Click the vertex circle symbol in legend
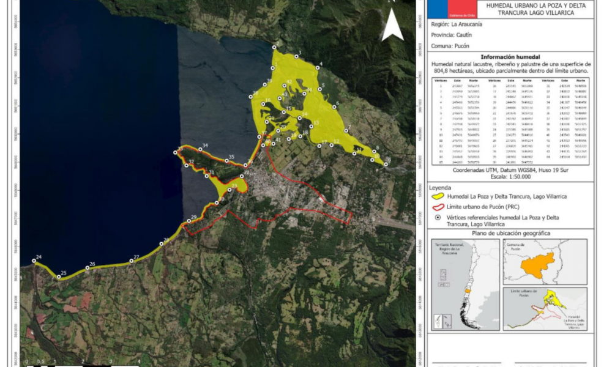 pyautogui.click(x=437, y=218)
